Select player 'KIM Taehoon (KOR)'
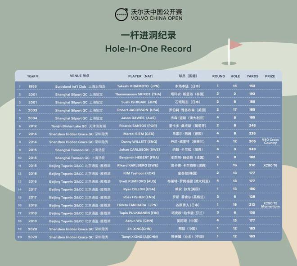297x266 pixels. coord(139,173)
